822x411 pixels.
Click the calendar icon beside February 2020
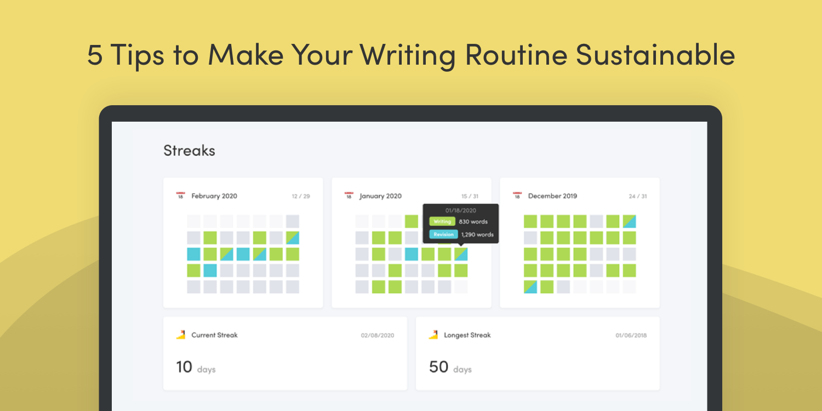[180, 196]
